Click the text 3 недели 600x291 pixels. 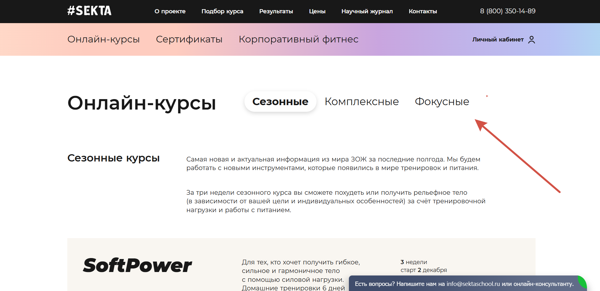pos(414,262)
